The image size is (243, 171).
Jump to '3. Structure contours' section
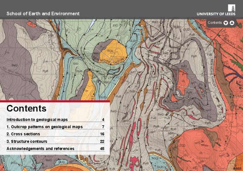click(27, 142)
